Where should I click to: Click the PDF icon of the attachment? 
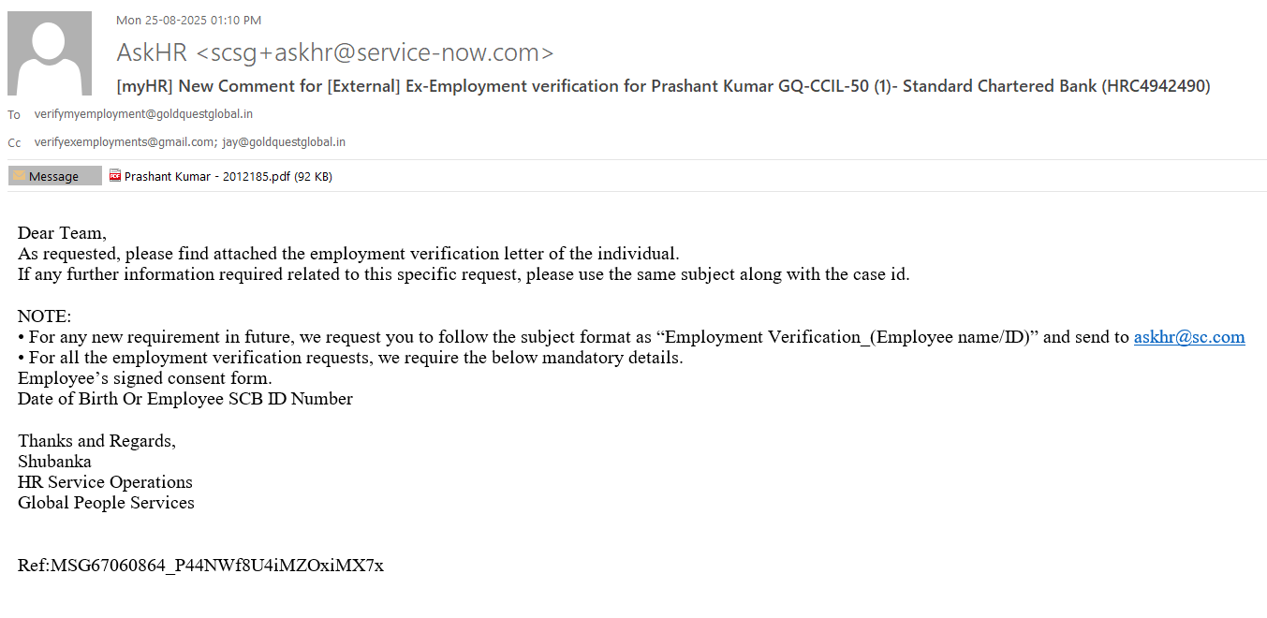[x=115, y=175]
